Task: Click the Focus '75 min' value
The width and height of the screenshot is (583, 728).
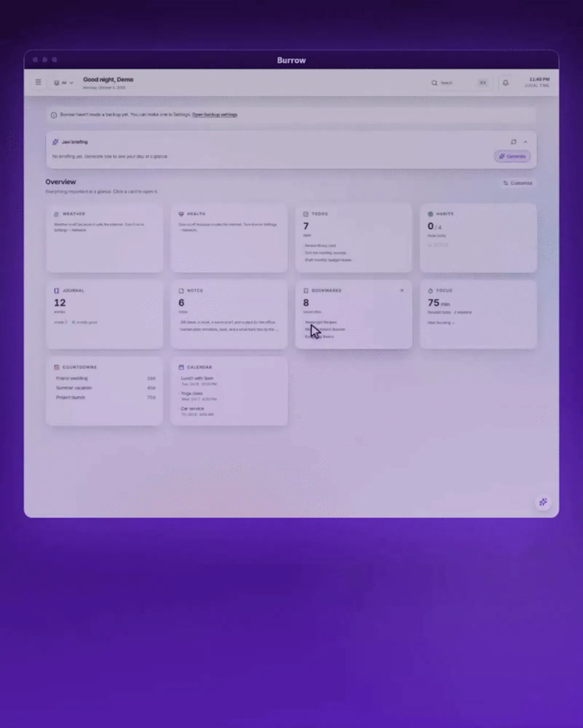Action: tap(439, 303)
